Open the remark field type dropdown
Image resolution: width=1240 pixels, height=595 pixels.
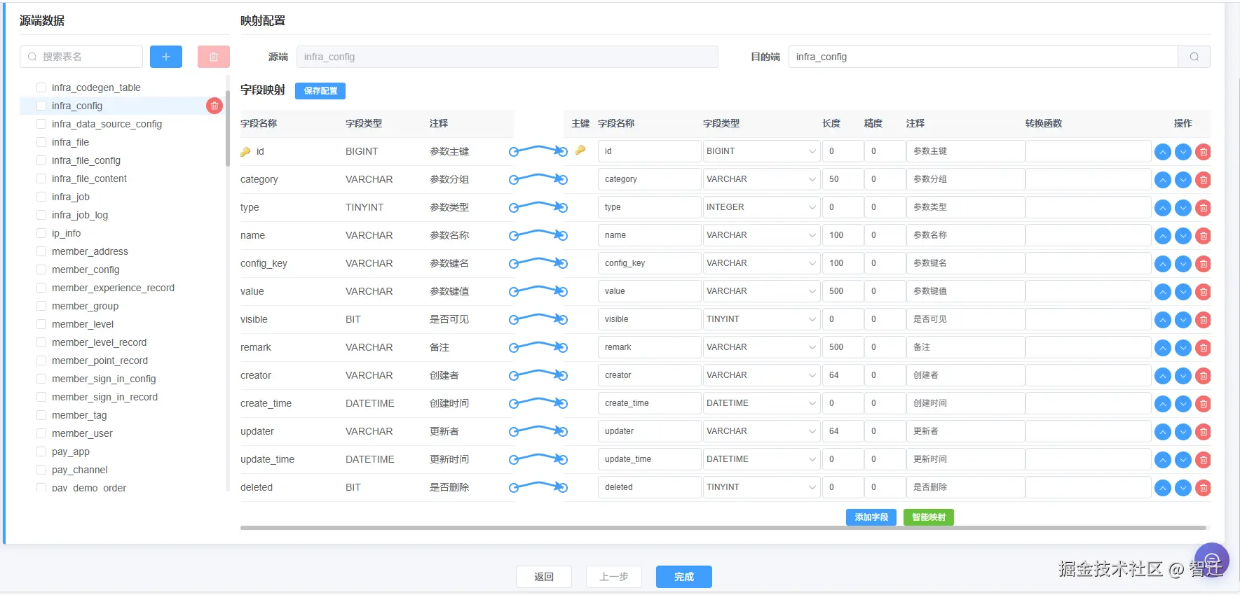tap(761, 347)
